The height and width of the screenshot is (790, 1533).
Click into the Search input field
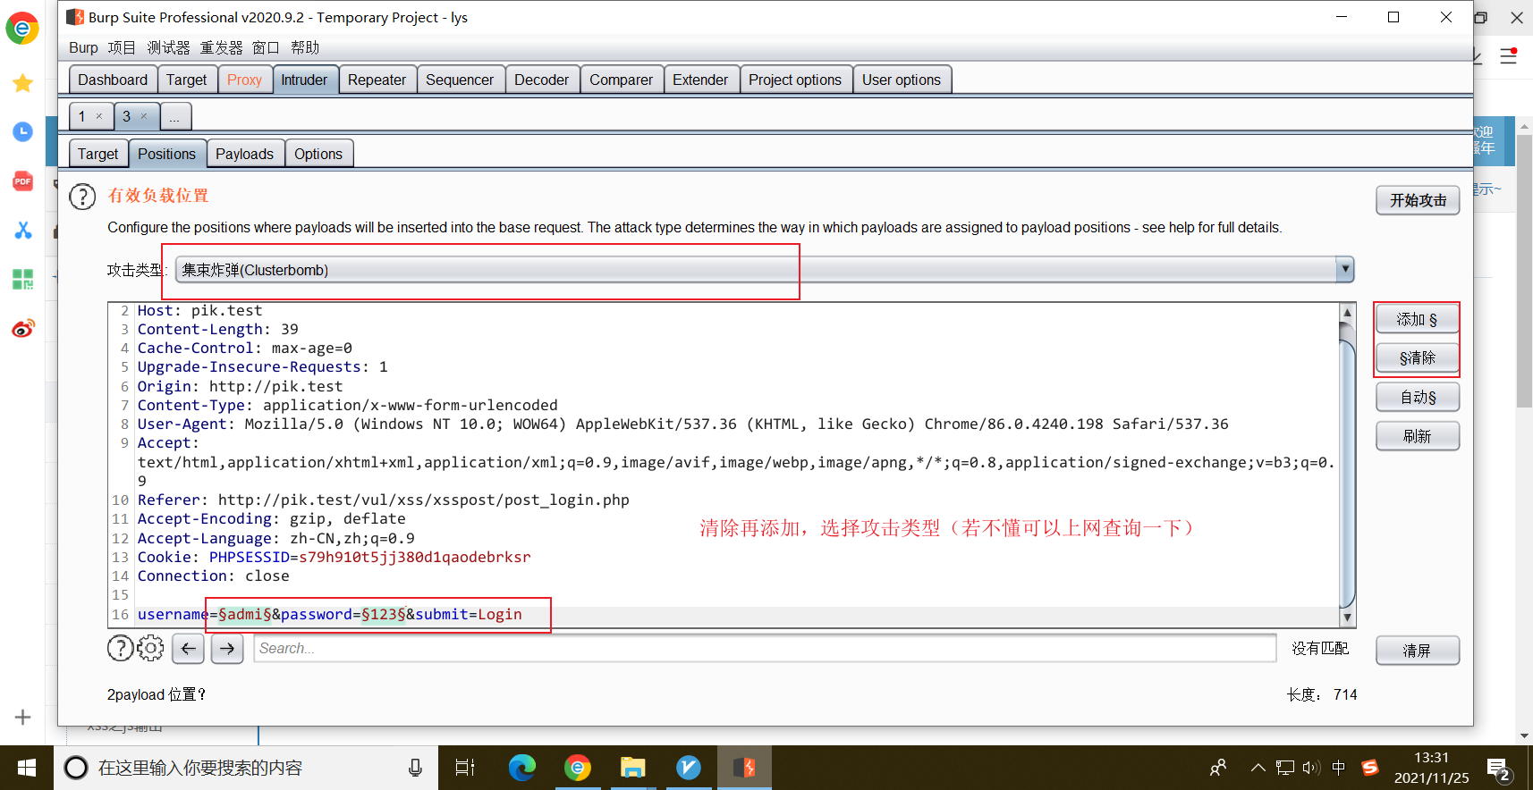click(x=765, y=648)
